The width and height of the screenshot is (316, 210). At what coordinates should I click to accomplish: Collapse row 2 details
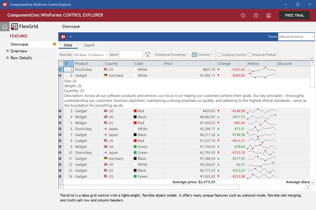[60, 75]
